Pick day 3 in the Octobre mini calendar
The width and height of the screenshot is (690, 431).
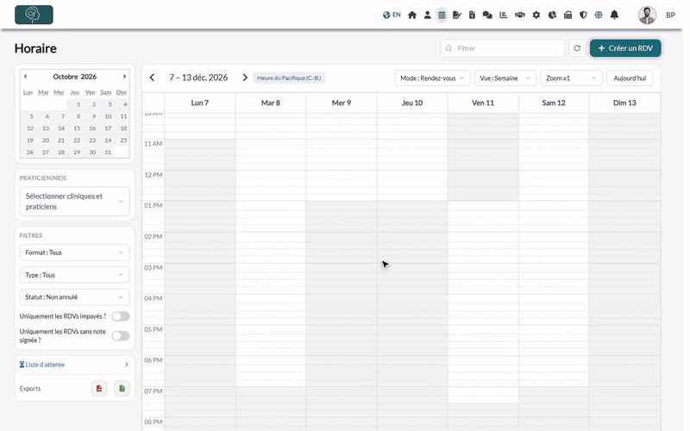point(110,104)
